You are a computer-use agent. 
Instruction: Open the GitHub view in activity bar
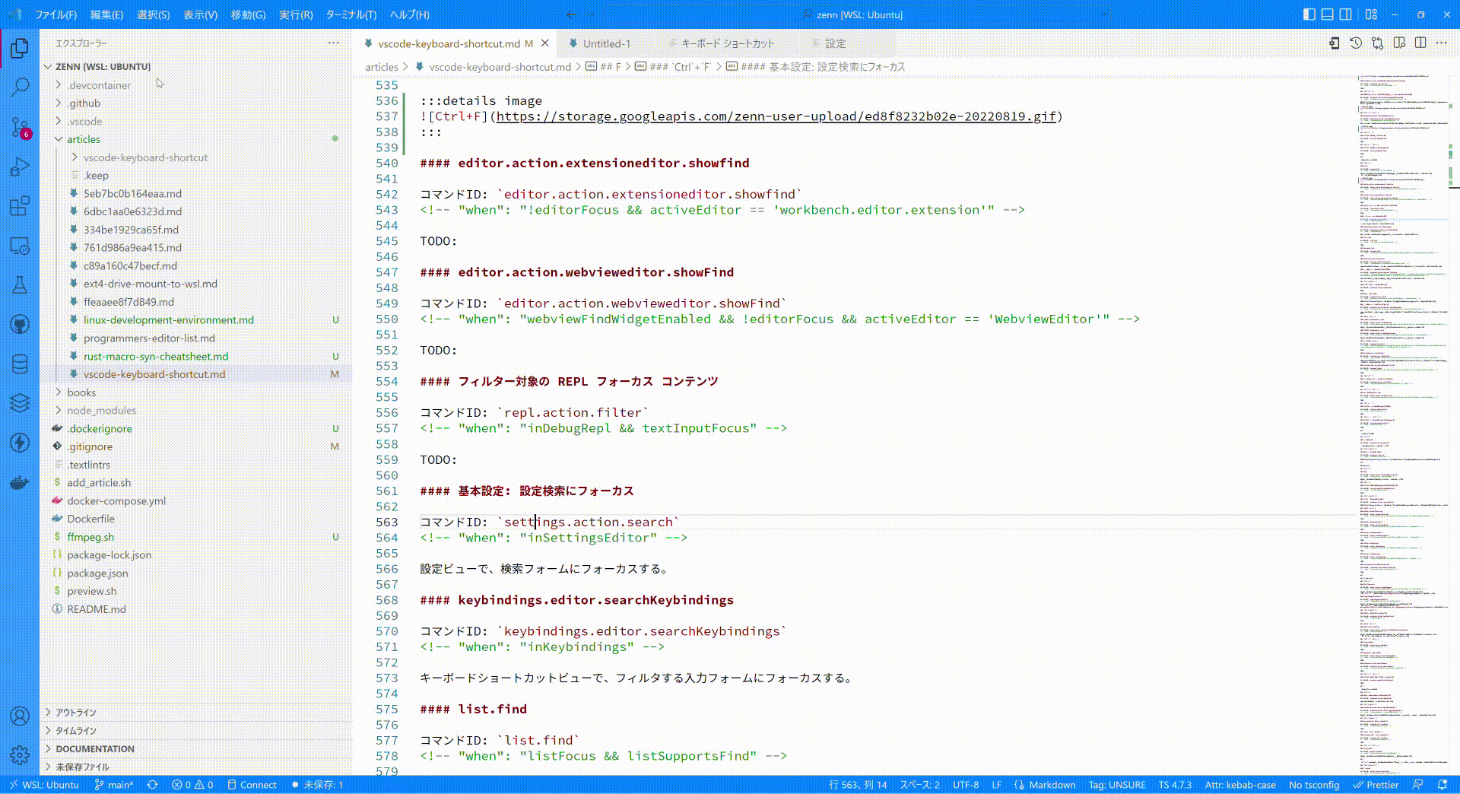20,325
